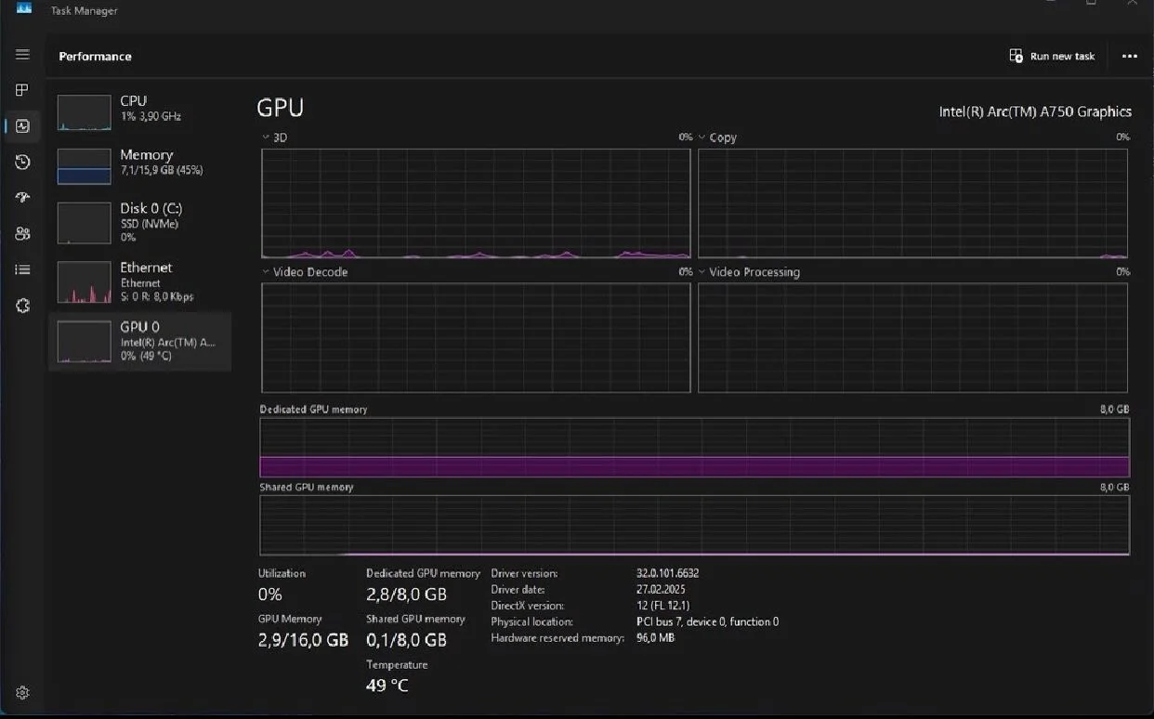
Task: Click the '7,1/15,9 GB (45%)' memory text
Action: pyautogui.click(x=162, y=171)
